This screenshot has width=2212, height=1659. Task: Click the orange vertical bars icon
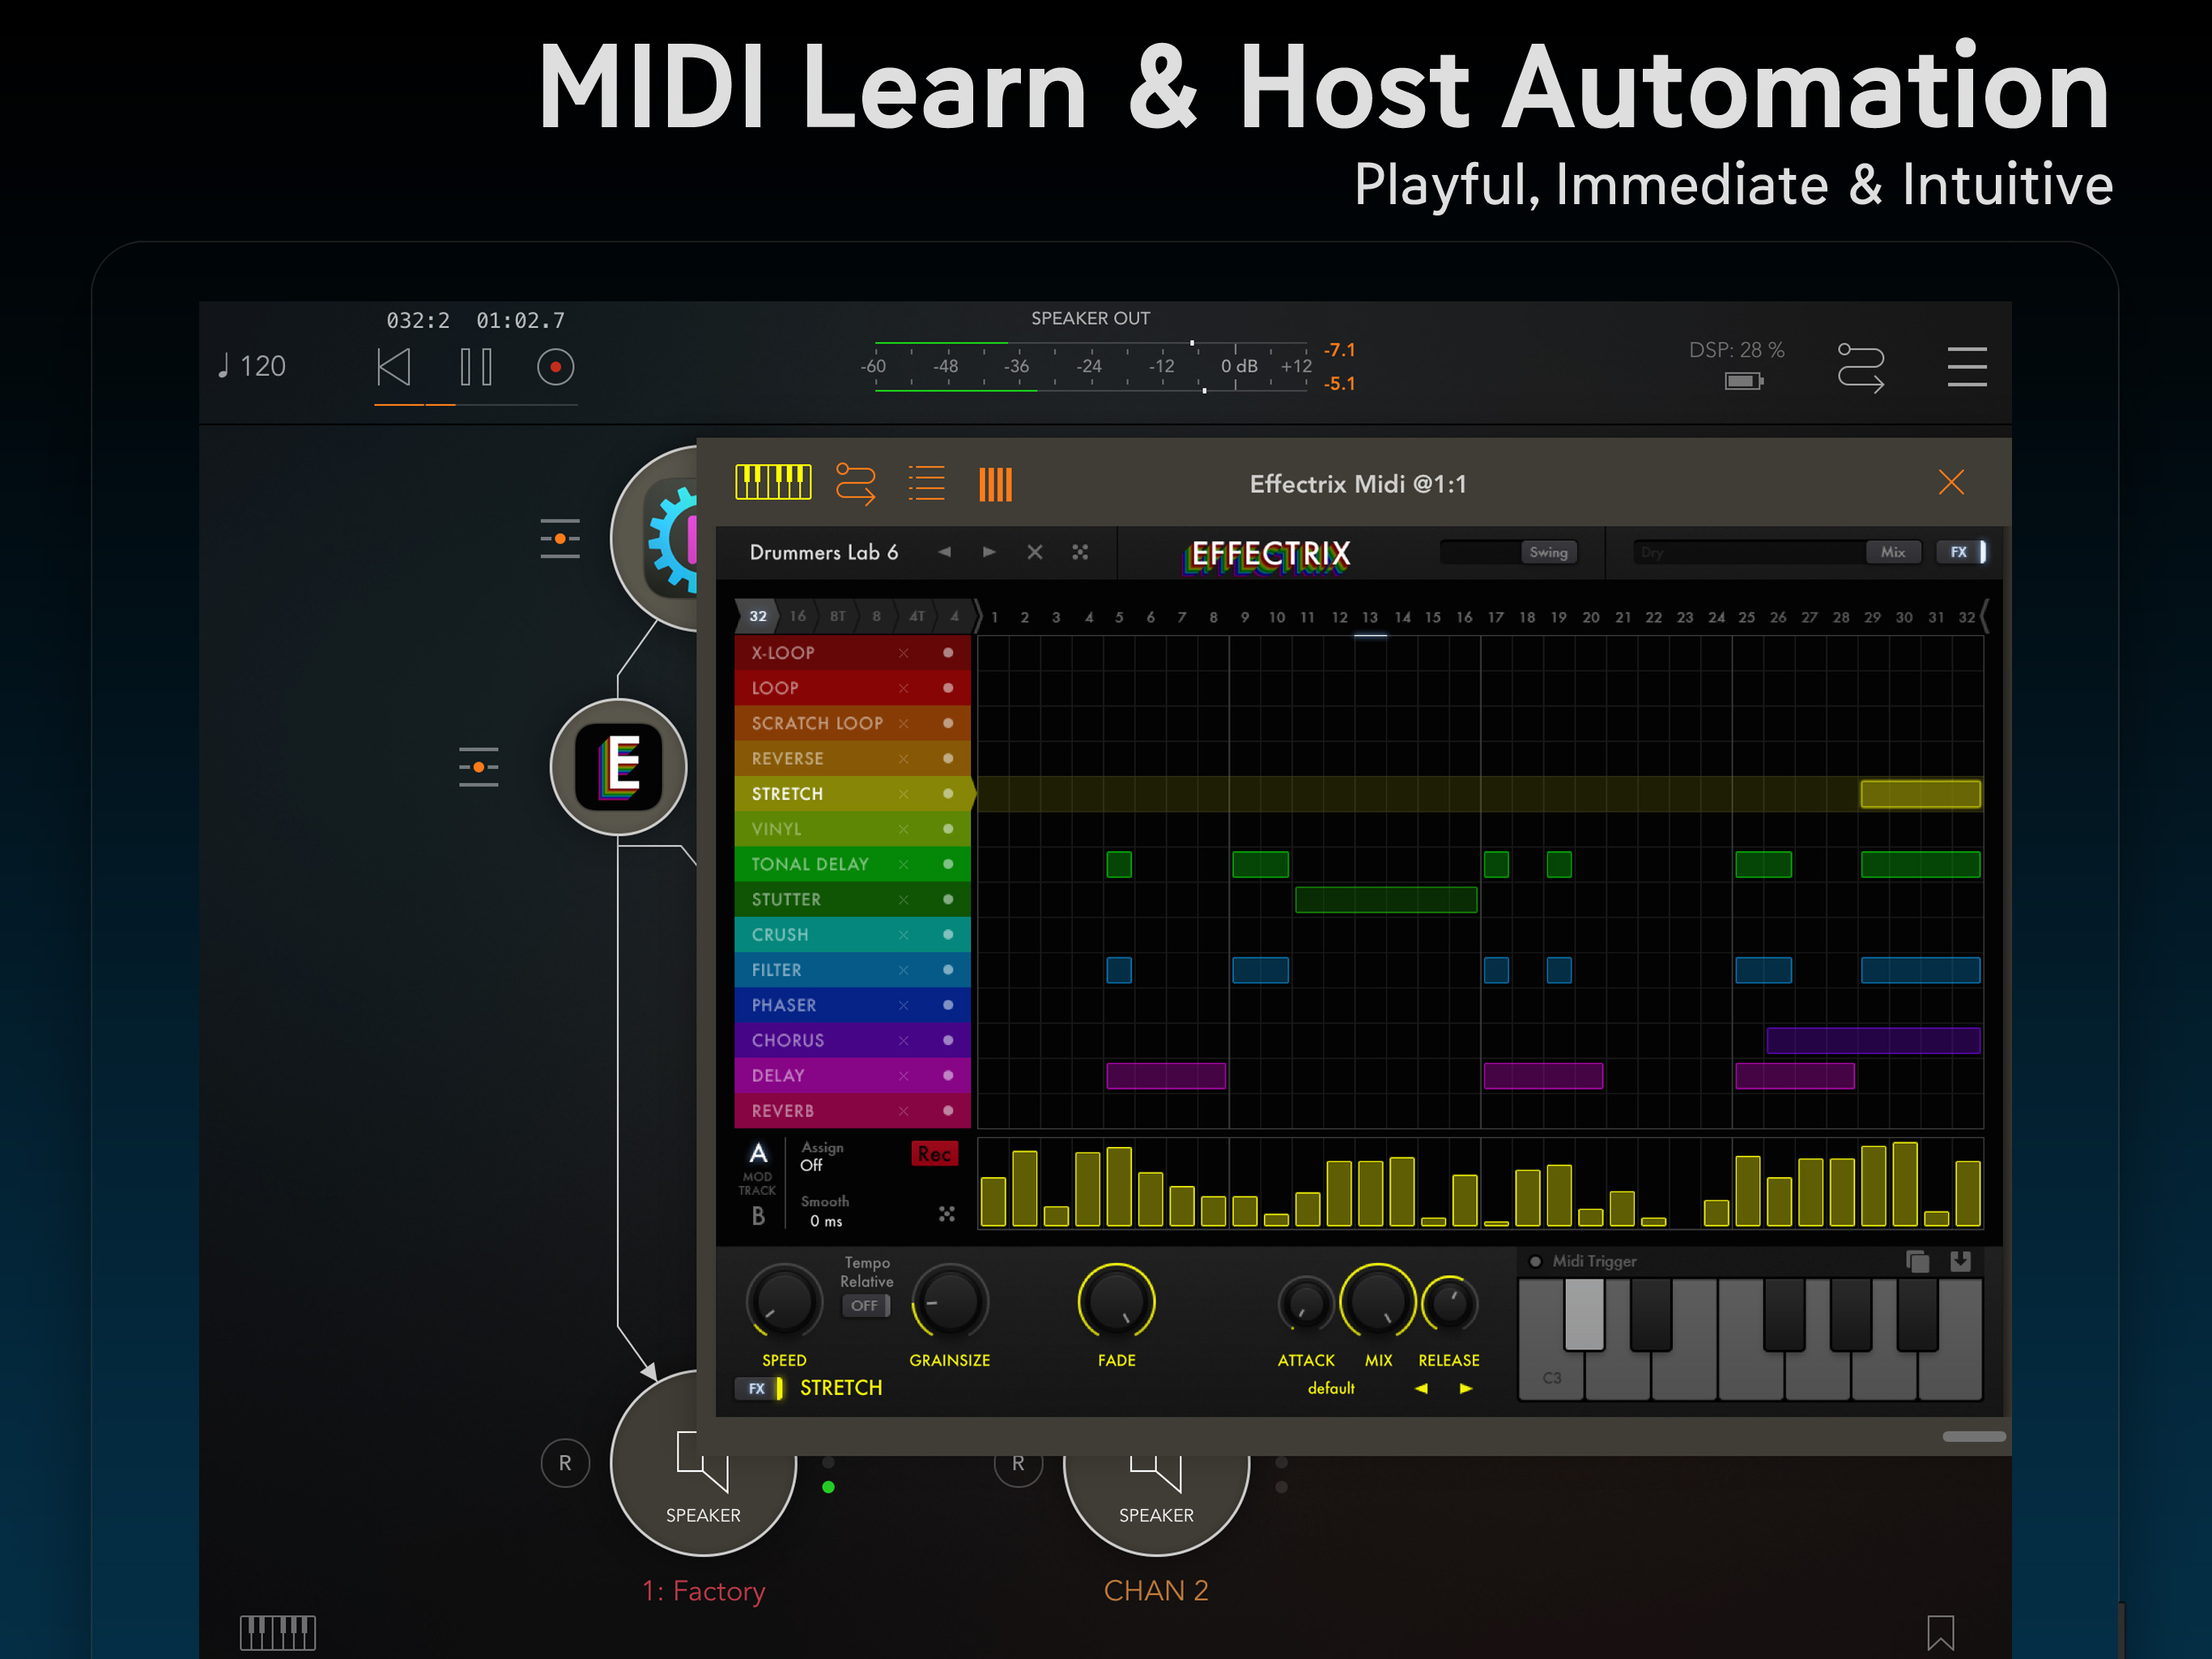point(995,484)
